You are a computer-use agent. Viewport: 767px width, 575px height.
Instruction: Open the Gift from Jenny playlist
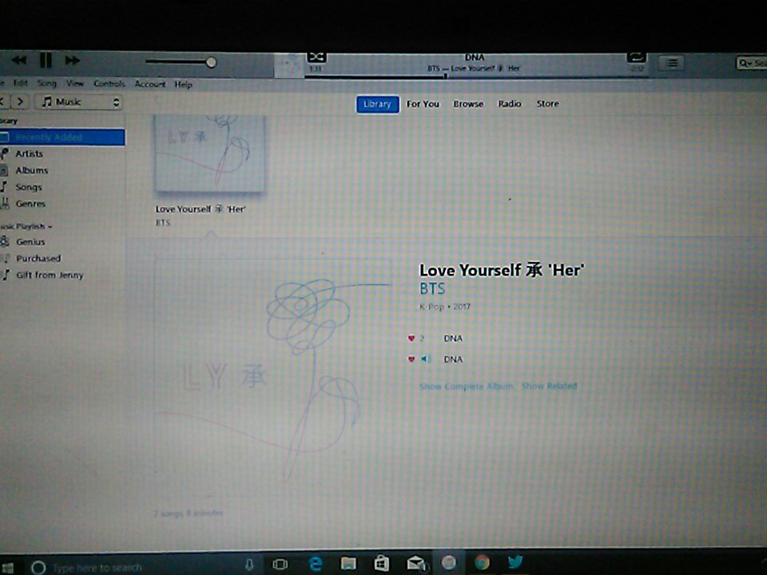click(x=50, y=275)
